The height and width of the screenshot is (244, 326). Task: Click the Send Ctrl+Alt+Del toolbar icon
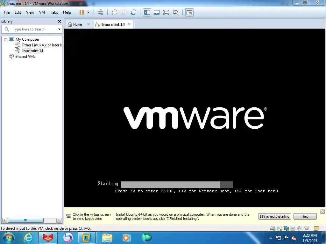coord(101,12)
